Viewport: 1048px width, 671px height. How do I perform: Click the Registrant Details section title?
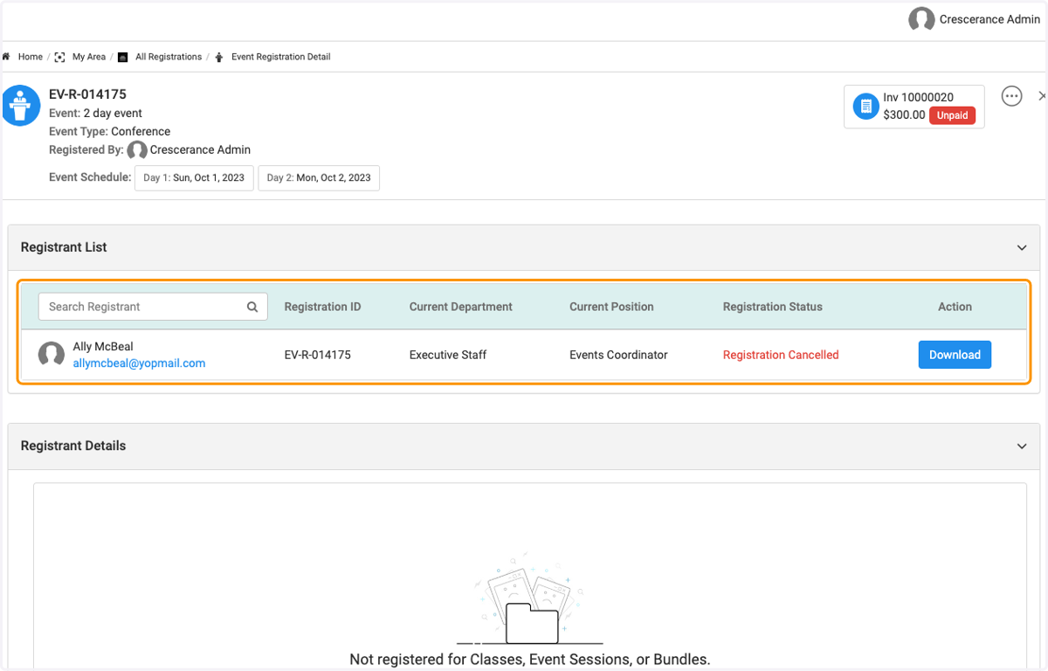tap(73, 446)
